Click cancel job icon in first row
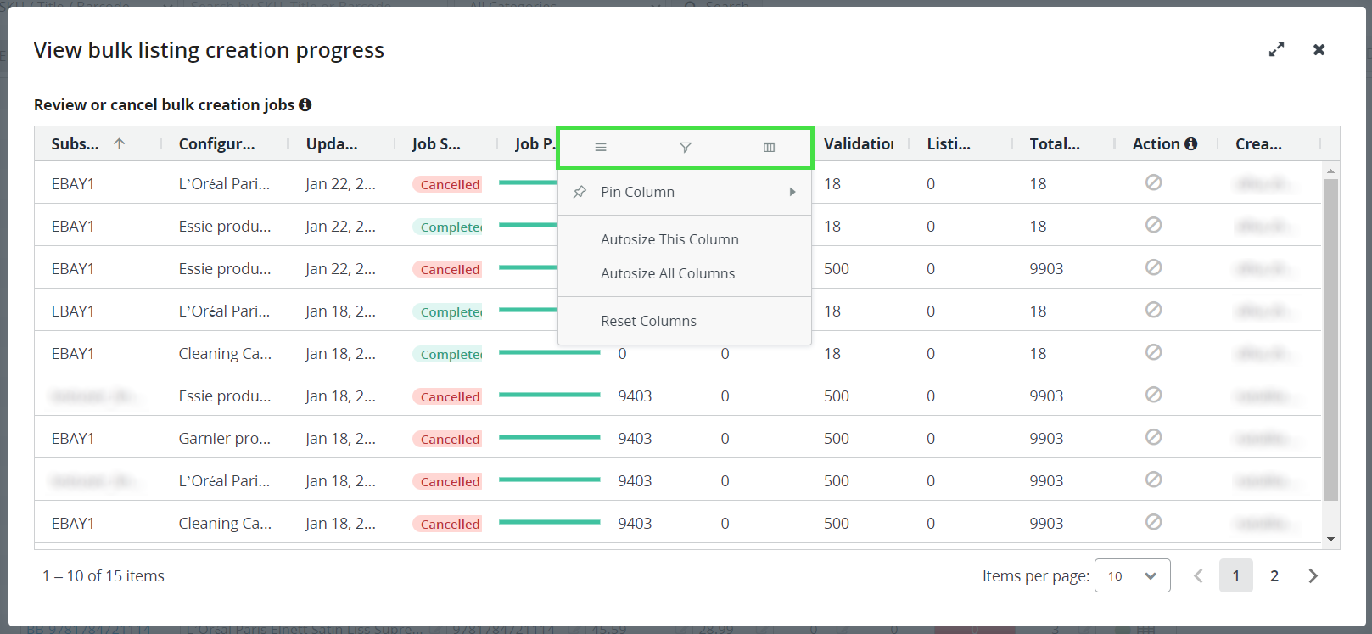Screen dimensions: 1372x634 pyautogui.click(x=1153, y=182)
